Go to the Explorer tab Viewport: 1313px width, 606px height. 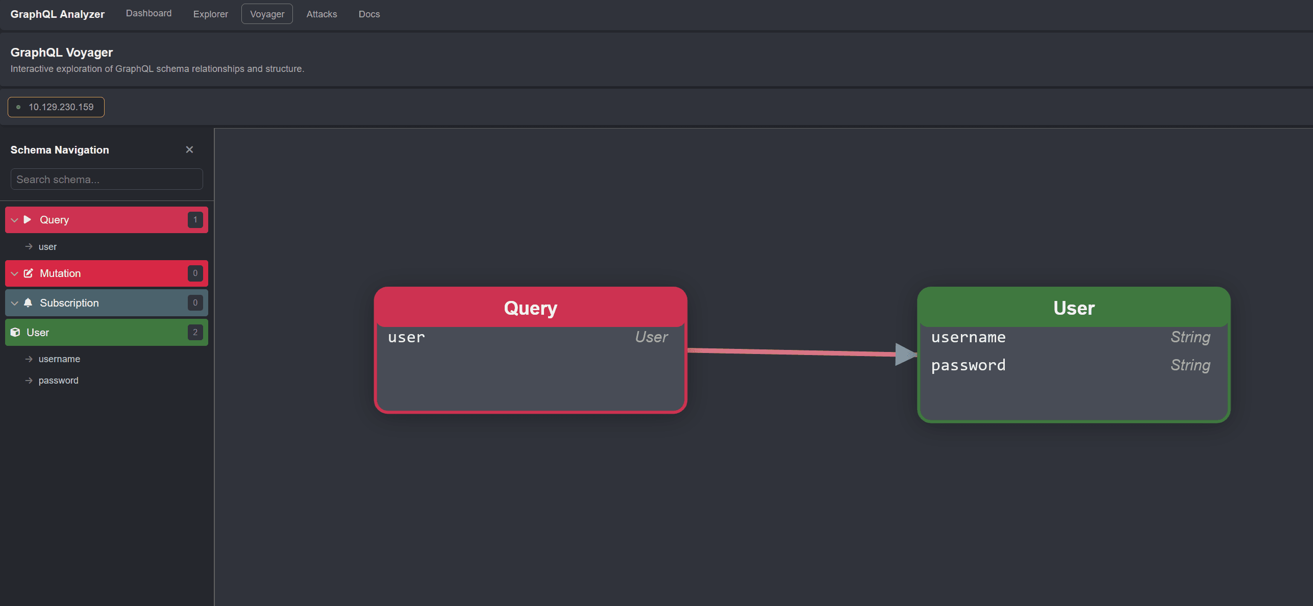[210, 14]
